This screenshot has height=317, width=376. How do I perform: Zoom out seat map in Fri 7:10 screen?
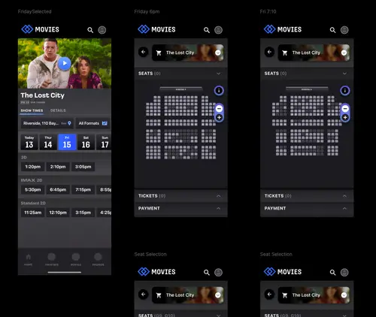tap(345, 109)
